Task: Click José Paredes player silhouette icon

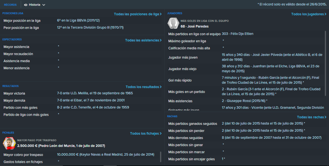Action: (x=173, y=23)
